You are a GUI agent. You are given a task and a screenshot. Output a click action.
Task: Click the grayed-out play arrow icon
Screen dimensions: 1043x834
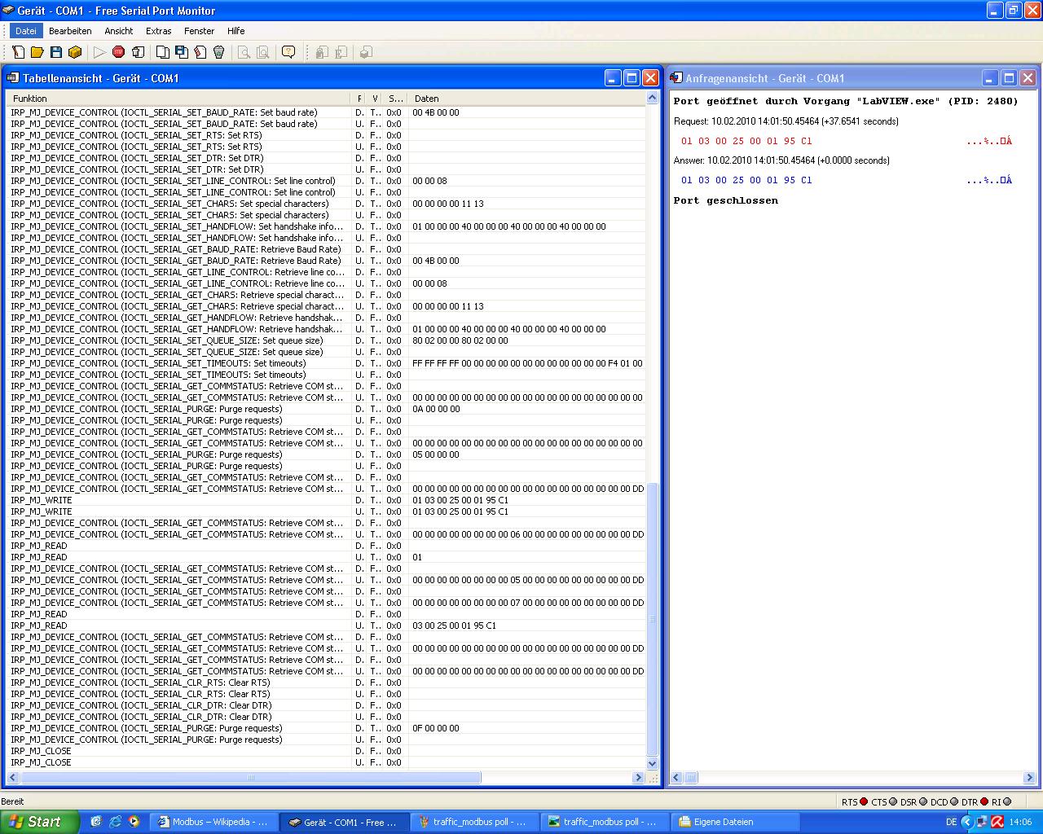pos(99,52)
